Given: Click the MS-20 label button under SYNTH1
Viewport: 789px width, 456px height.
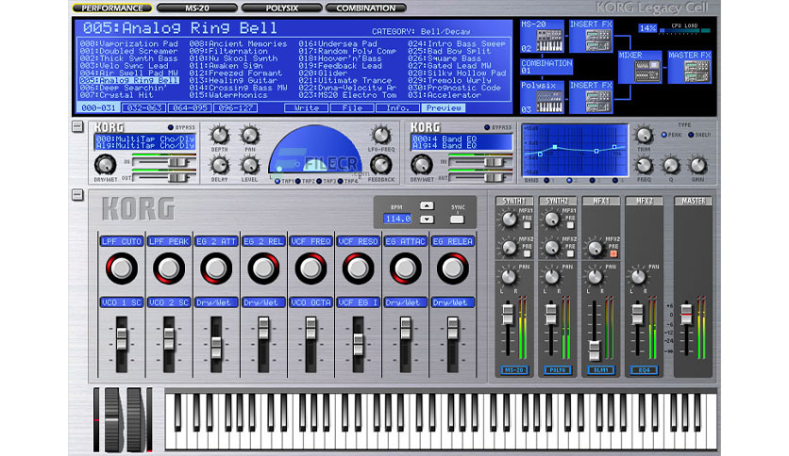Looking at the screenshot, I should coord(514,370).
